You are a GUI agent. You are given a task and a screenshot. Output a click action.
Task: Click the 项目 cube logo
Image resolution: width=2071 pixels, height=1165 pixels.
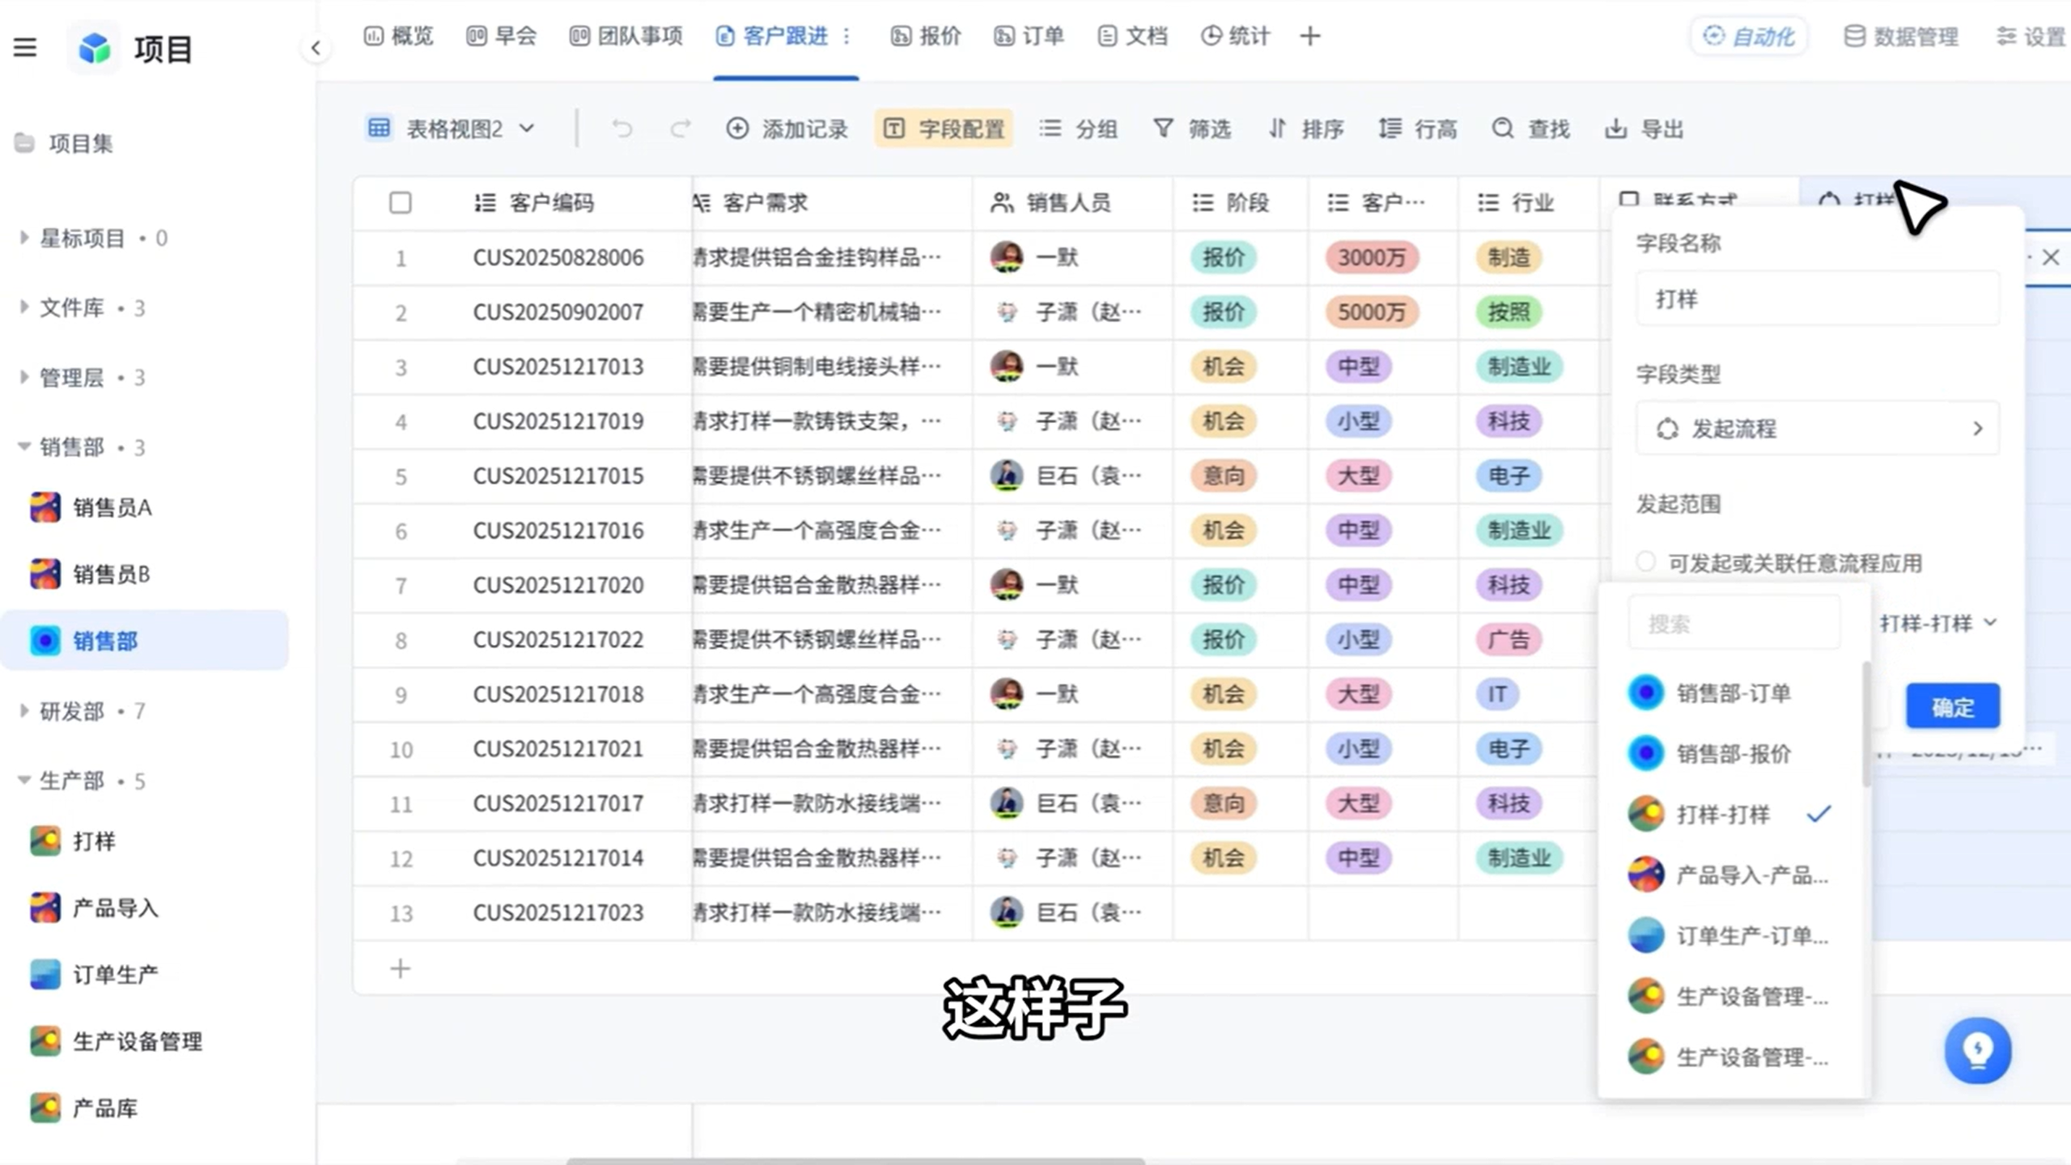coord(95,49)
